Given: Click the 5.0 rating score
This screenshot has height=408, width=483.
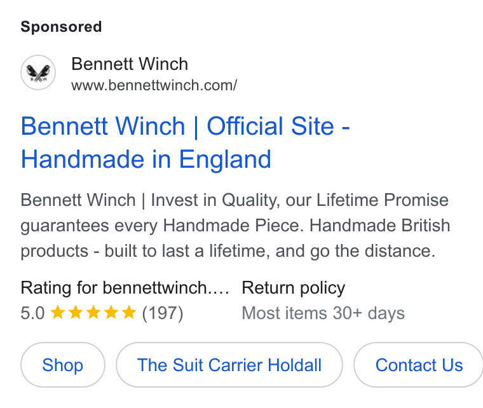Looking at the screenshot, I should click(x=32, y=313).
